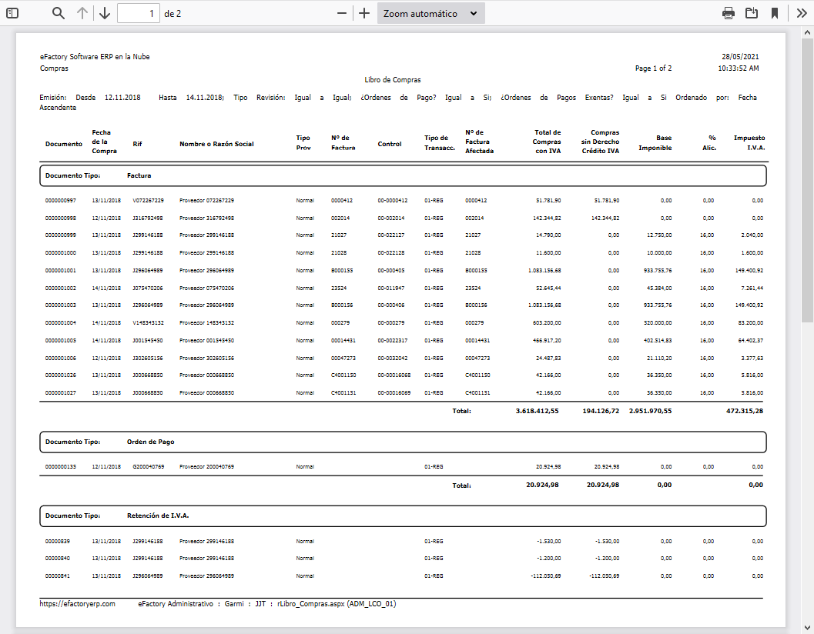Print the document using printer icon
The image size is (814, 634).
tap(728, 13)
